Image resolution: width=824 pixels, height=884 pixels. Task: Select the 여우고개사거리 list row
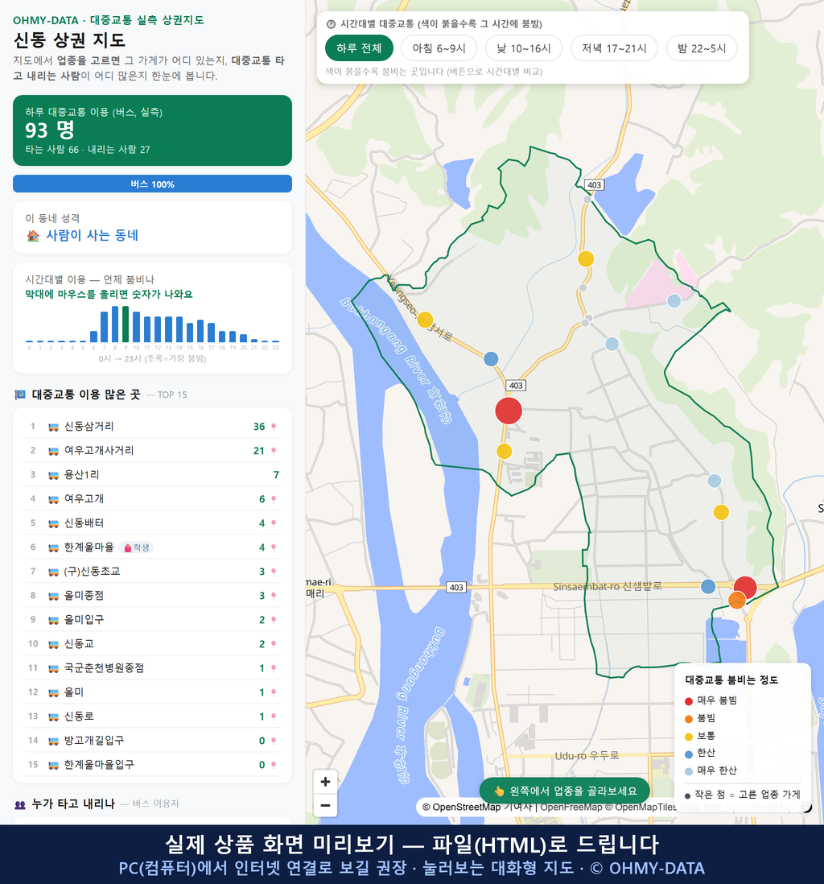pyautogui.click(x=152, y=451)
